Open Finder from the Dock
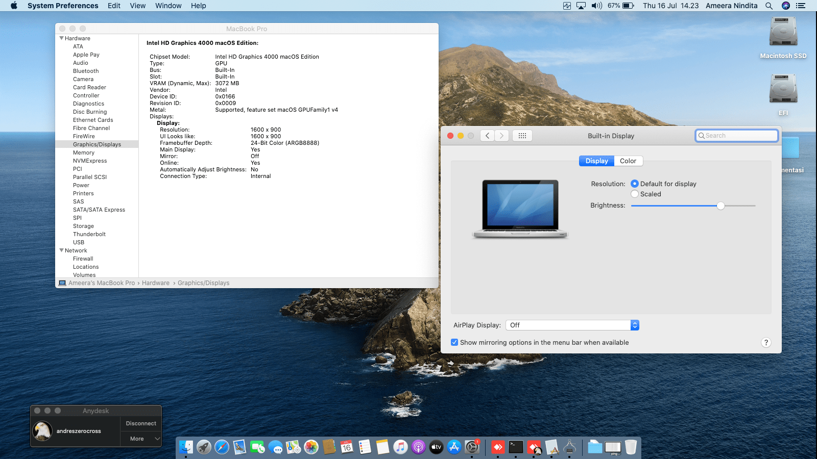 [186, 447]
